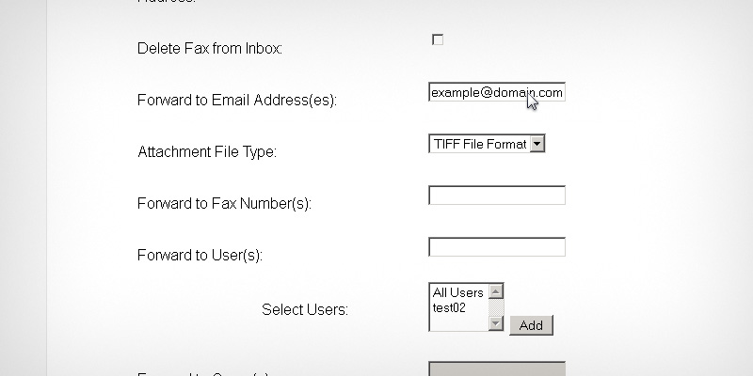Click the Select Users list scrollbar track
This screenshot has height=376, width=753.
(x=496, y=307)
